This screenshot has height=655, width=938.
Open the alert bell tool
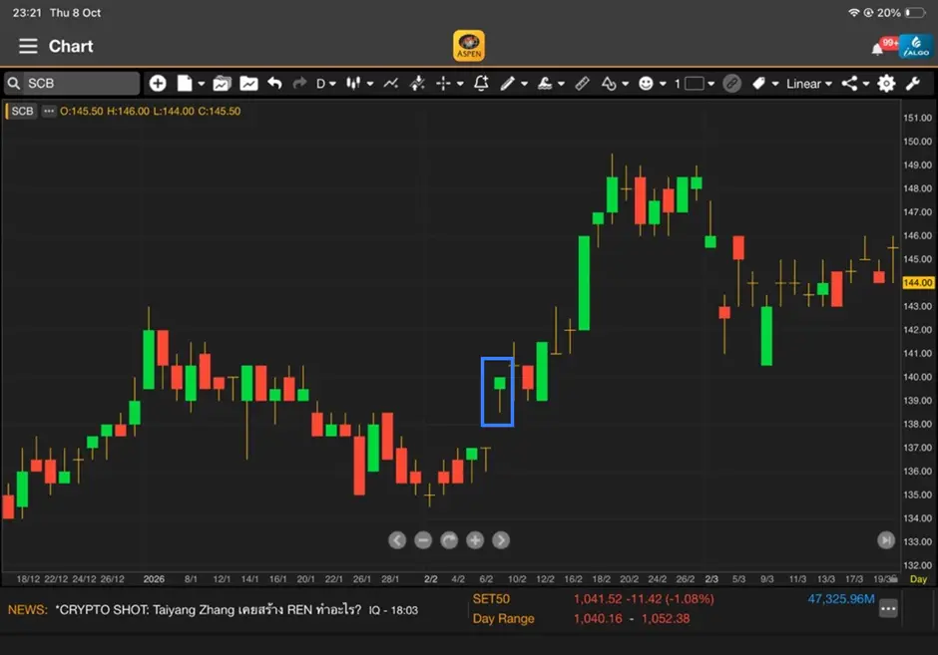pyautogui.click(x=481, y=83)
